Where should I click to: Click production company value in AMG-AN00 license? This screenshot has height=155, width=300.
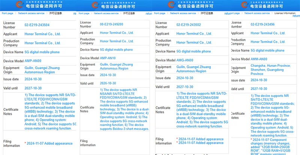(x=194, y=42)
